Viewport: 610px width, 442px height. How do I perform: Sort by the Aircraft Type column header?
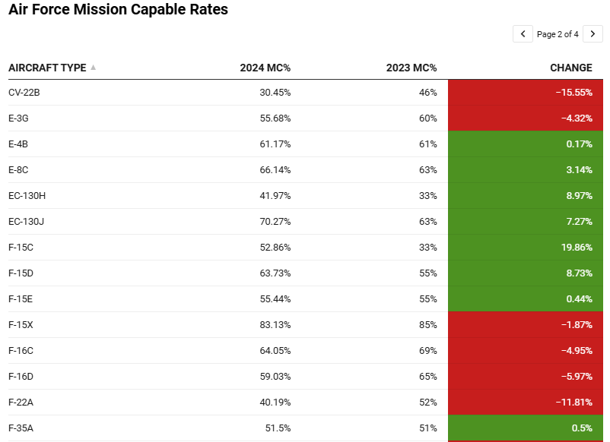pyautogui.click(x=47, y=68)
